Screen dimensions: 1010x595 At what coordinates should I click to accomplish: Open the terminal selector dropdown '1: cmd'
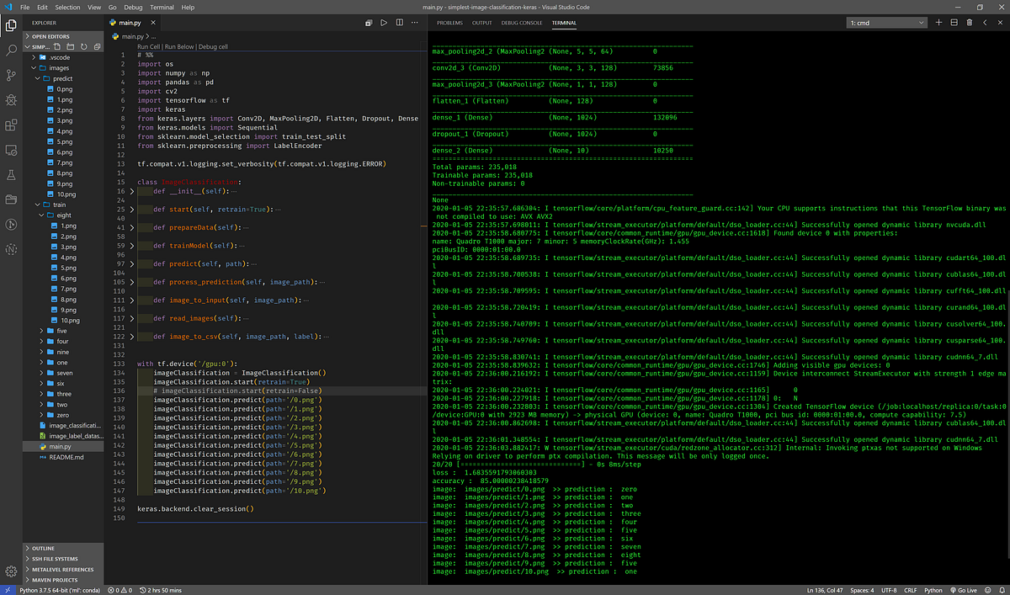pyautogui.click(x=886, y=23)
